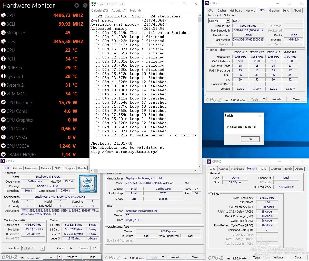The image size is (309, 261).
Task: Open Tools dropdown arrow in Memory CPU-Z window
Action: (x=265, y=257)
